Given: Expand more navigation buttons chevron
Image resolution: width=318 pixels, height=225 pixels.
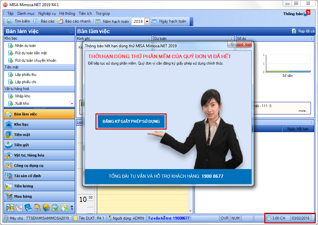Looking at the screenshot, I should tap(72, 207).
